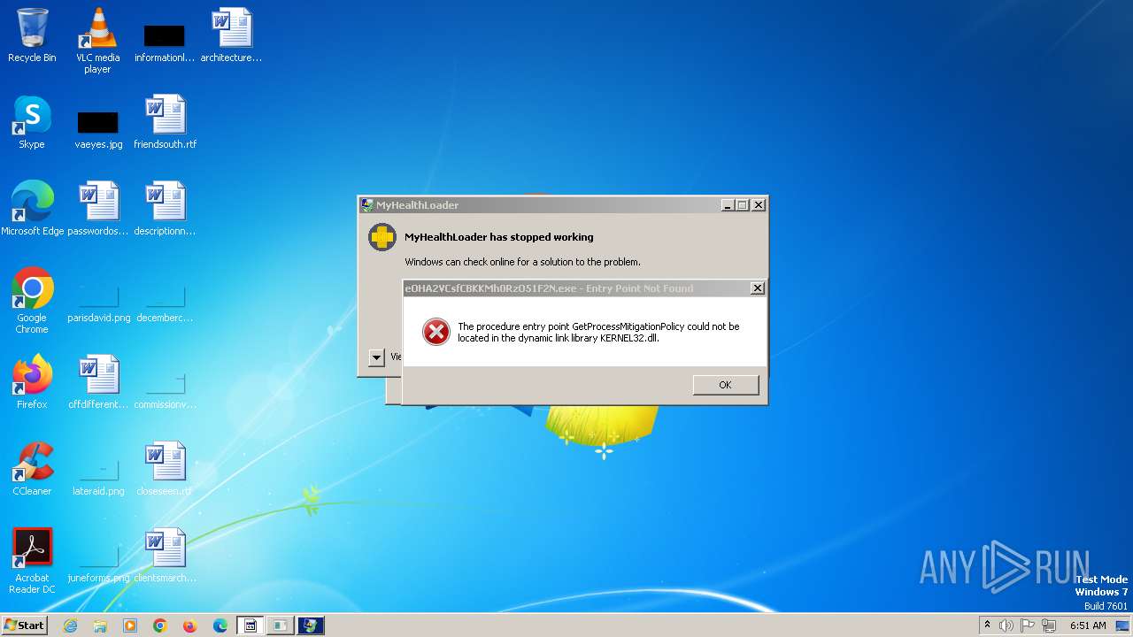
Task: Select the Skype desktop shortcut
Action: [32, 123]
